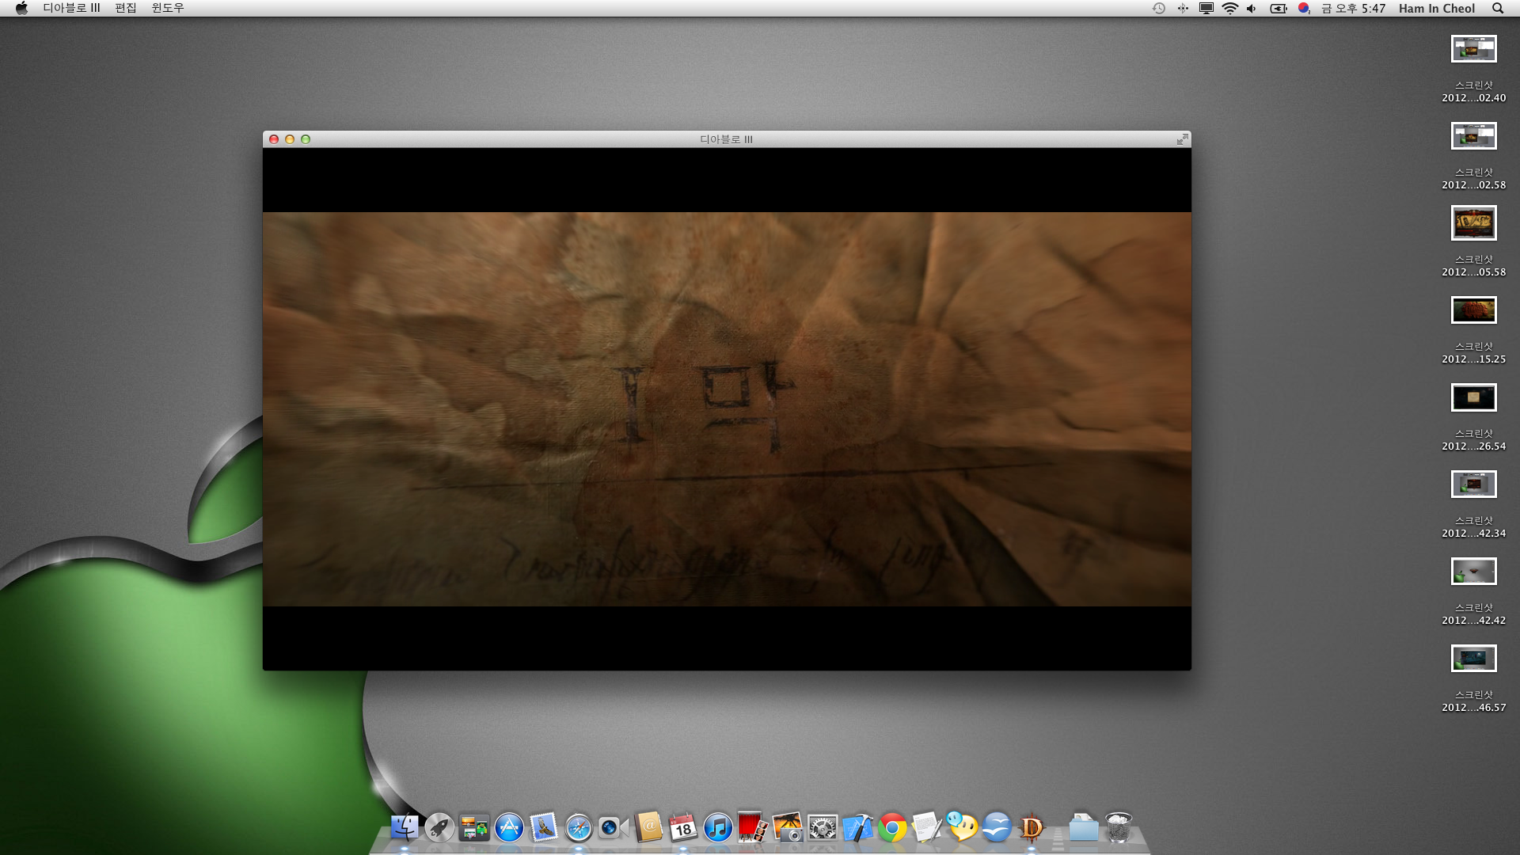Open the 디아블로 III application menu
Image resolution: width=1520 pixels, height=855 pixels.
71,8
